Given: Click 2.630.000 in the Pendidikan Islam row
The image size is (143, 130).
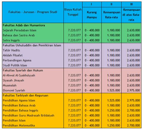Looking at the screenshot, I should pos(133,120).
